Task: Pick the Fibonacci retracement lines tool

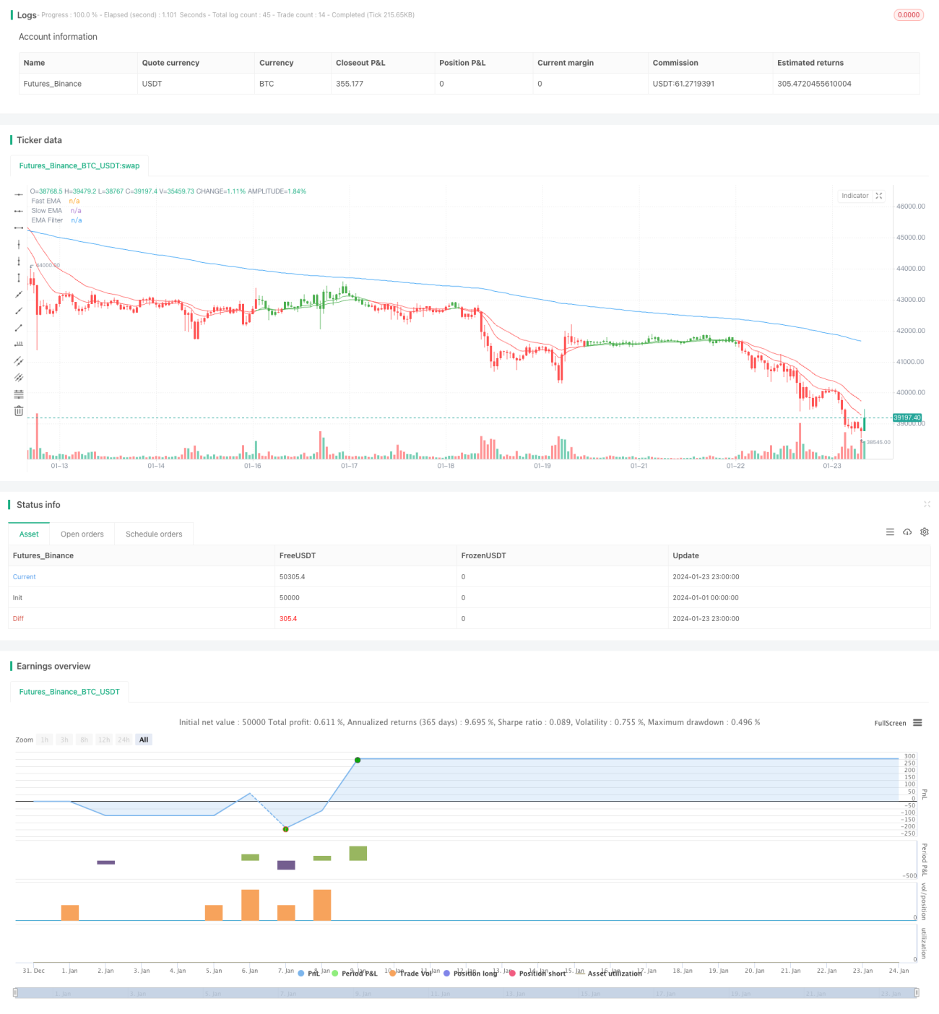Action: [19, 394]
